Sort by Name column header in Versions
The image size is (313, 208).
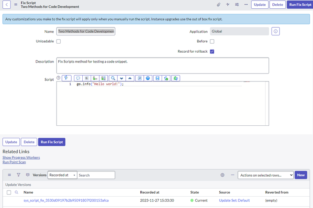click(28, 192)
